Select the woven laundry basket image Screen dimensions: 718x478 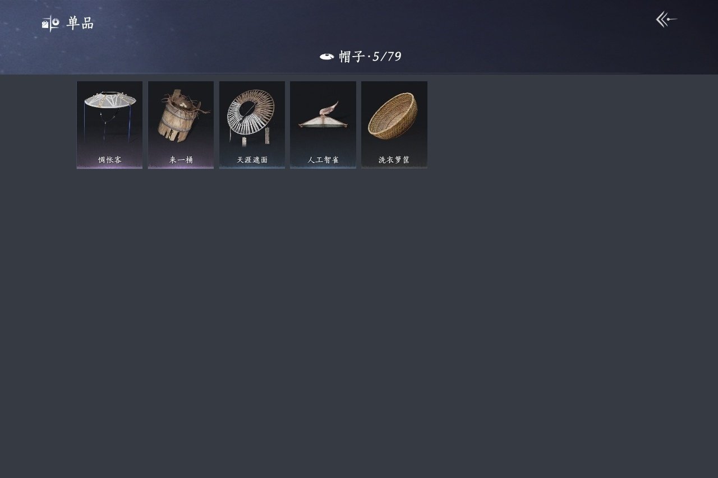click(x=393, y=115)
